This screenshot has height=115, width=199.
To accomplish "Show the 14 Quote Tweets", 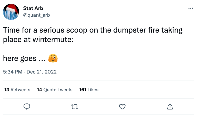I will pos(55,90).
